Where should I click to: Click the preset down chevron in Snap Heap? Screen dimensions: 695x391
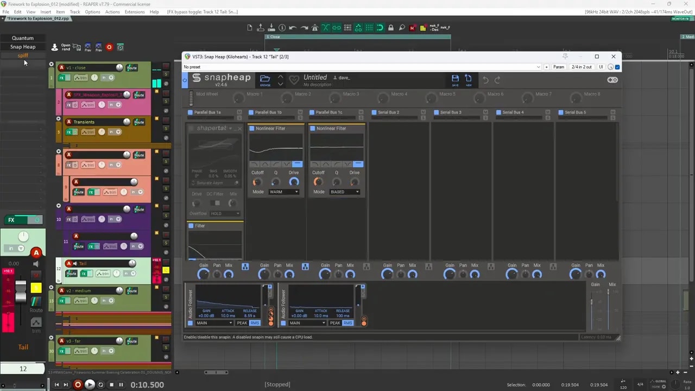tap(280, 84)
